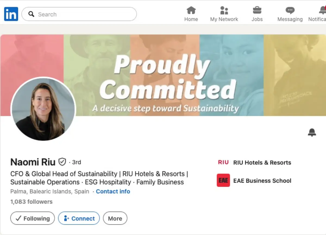Click the Proudly Committed banner image
The width and height of the screenshot is (326, 235).
click(163, 75)
